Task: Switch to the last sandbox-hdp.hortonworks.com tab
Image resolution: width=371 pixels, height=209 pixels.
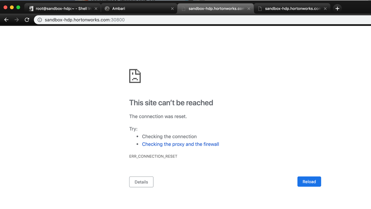Action: pos(292,9)
